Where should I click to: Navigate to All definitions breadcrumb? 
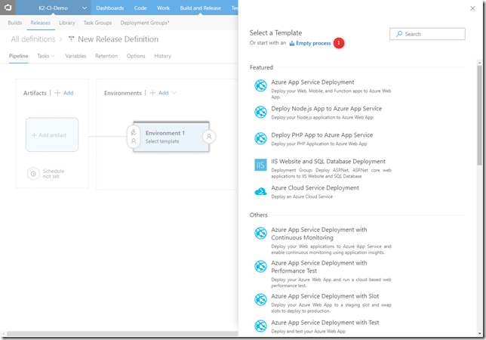[33, 39]
